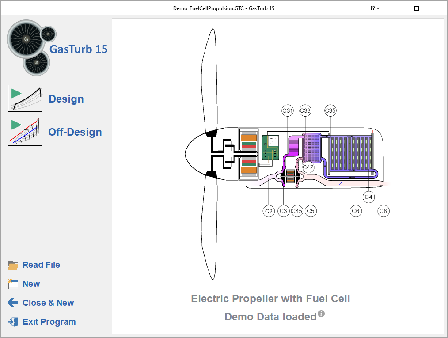Viewport: 448px width, 338px height.
Task: Click the Design performance map icon
Action: pyautogui.click(x=25, y=99)
